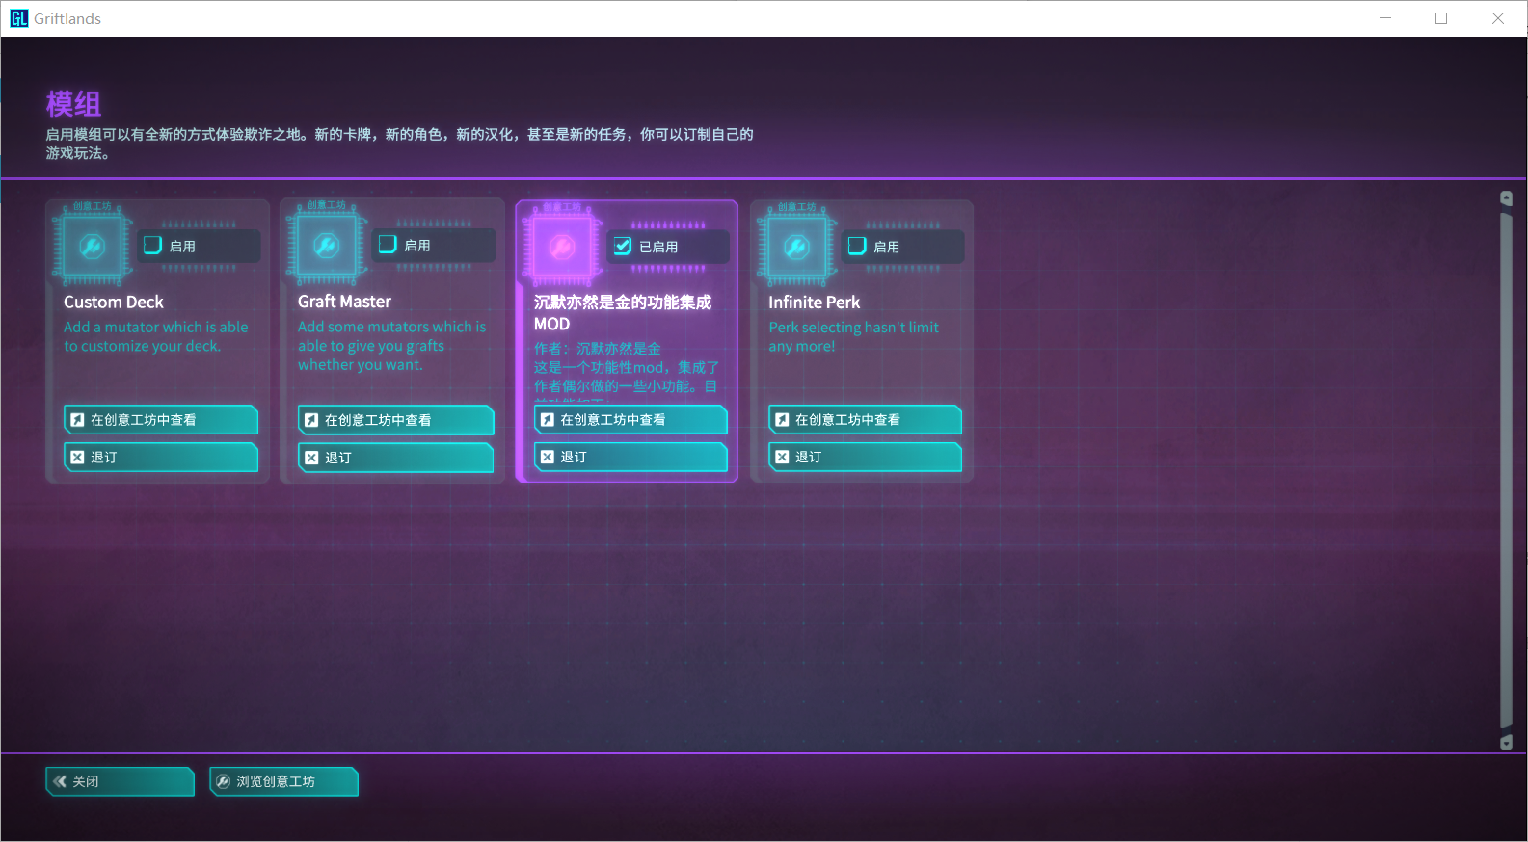Click the Graft Master workshop chip icon

click(326, 247)
